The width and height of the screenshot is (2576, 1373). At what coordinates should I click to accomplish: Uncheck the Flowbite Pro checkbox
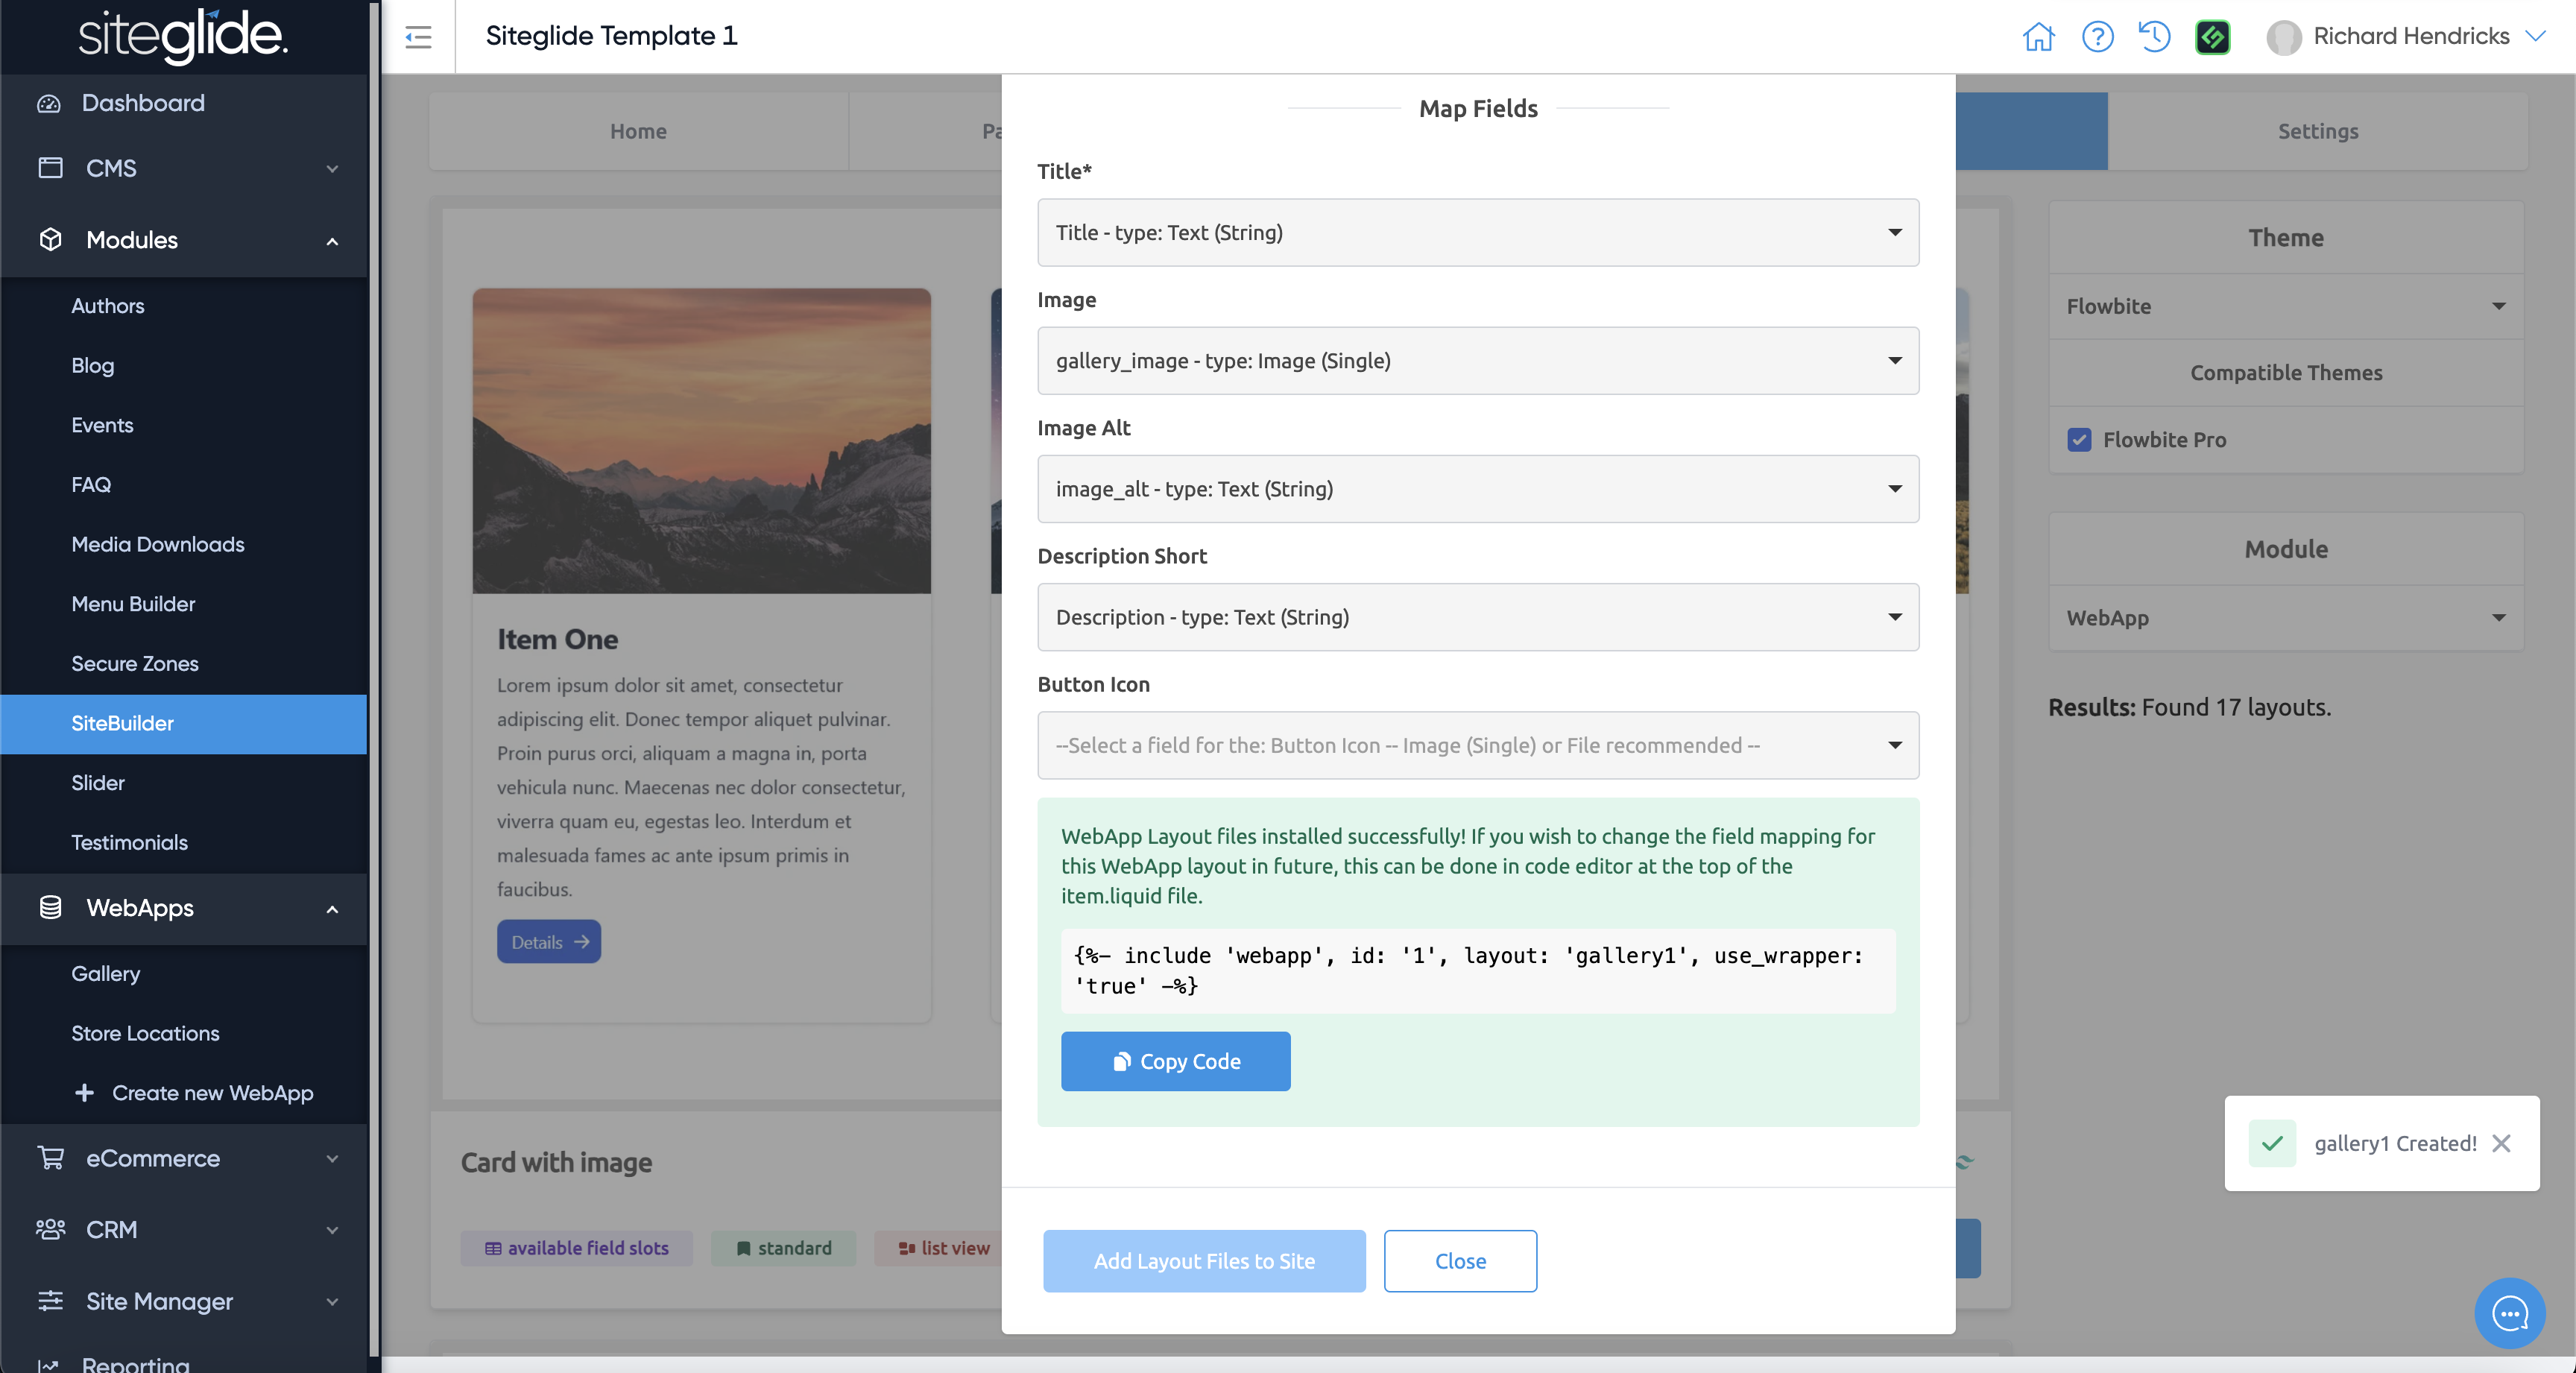[2079, 440]
